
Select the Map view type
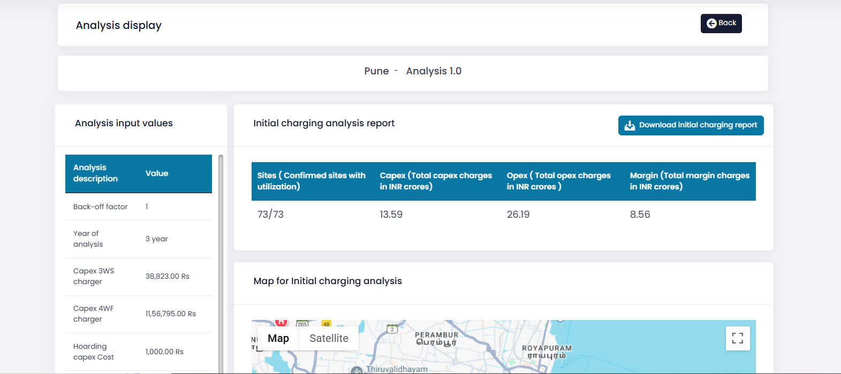point(278,338)
